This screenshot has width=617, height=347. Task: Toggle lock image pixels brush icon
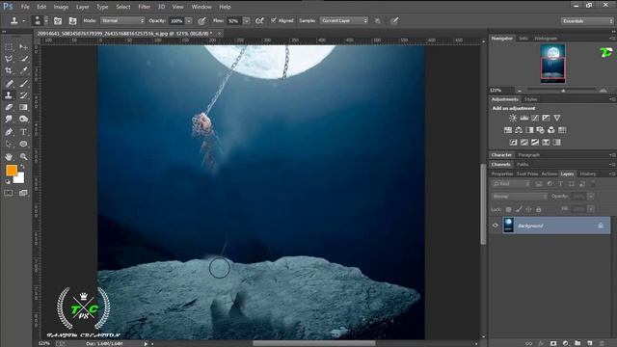click(519, 209)
